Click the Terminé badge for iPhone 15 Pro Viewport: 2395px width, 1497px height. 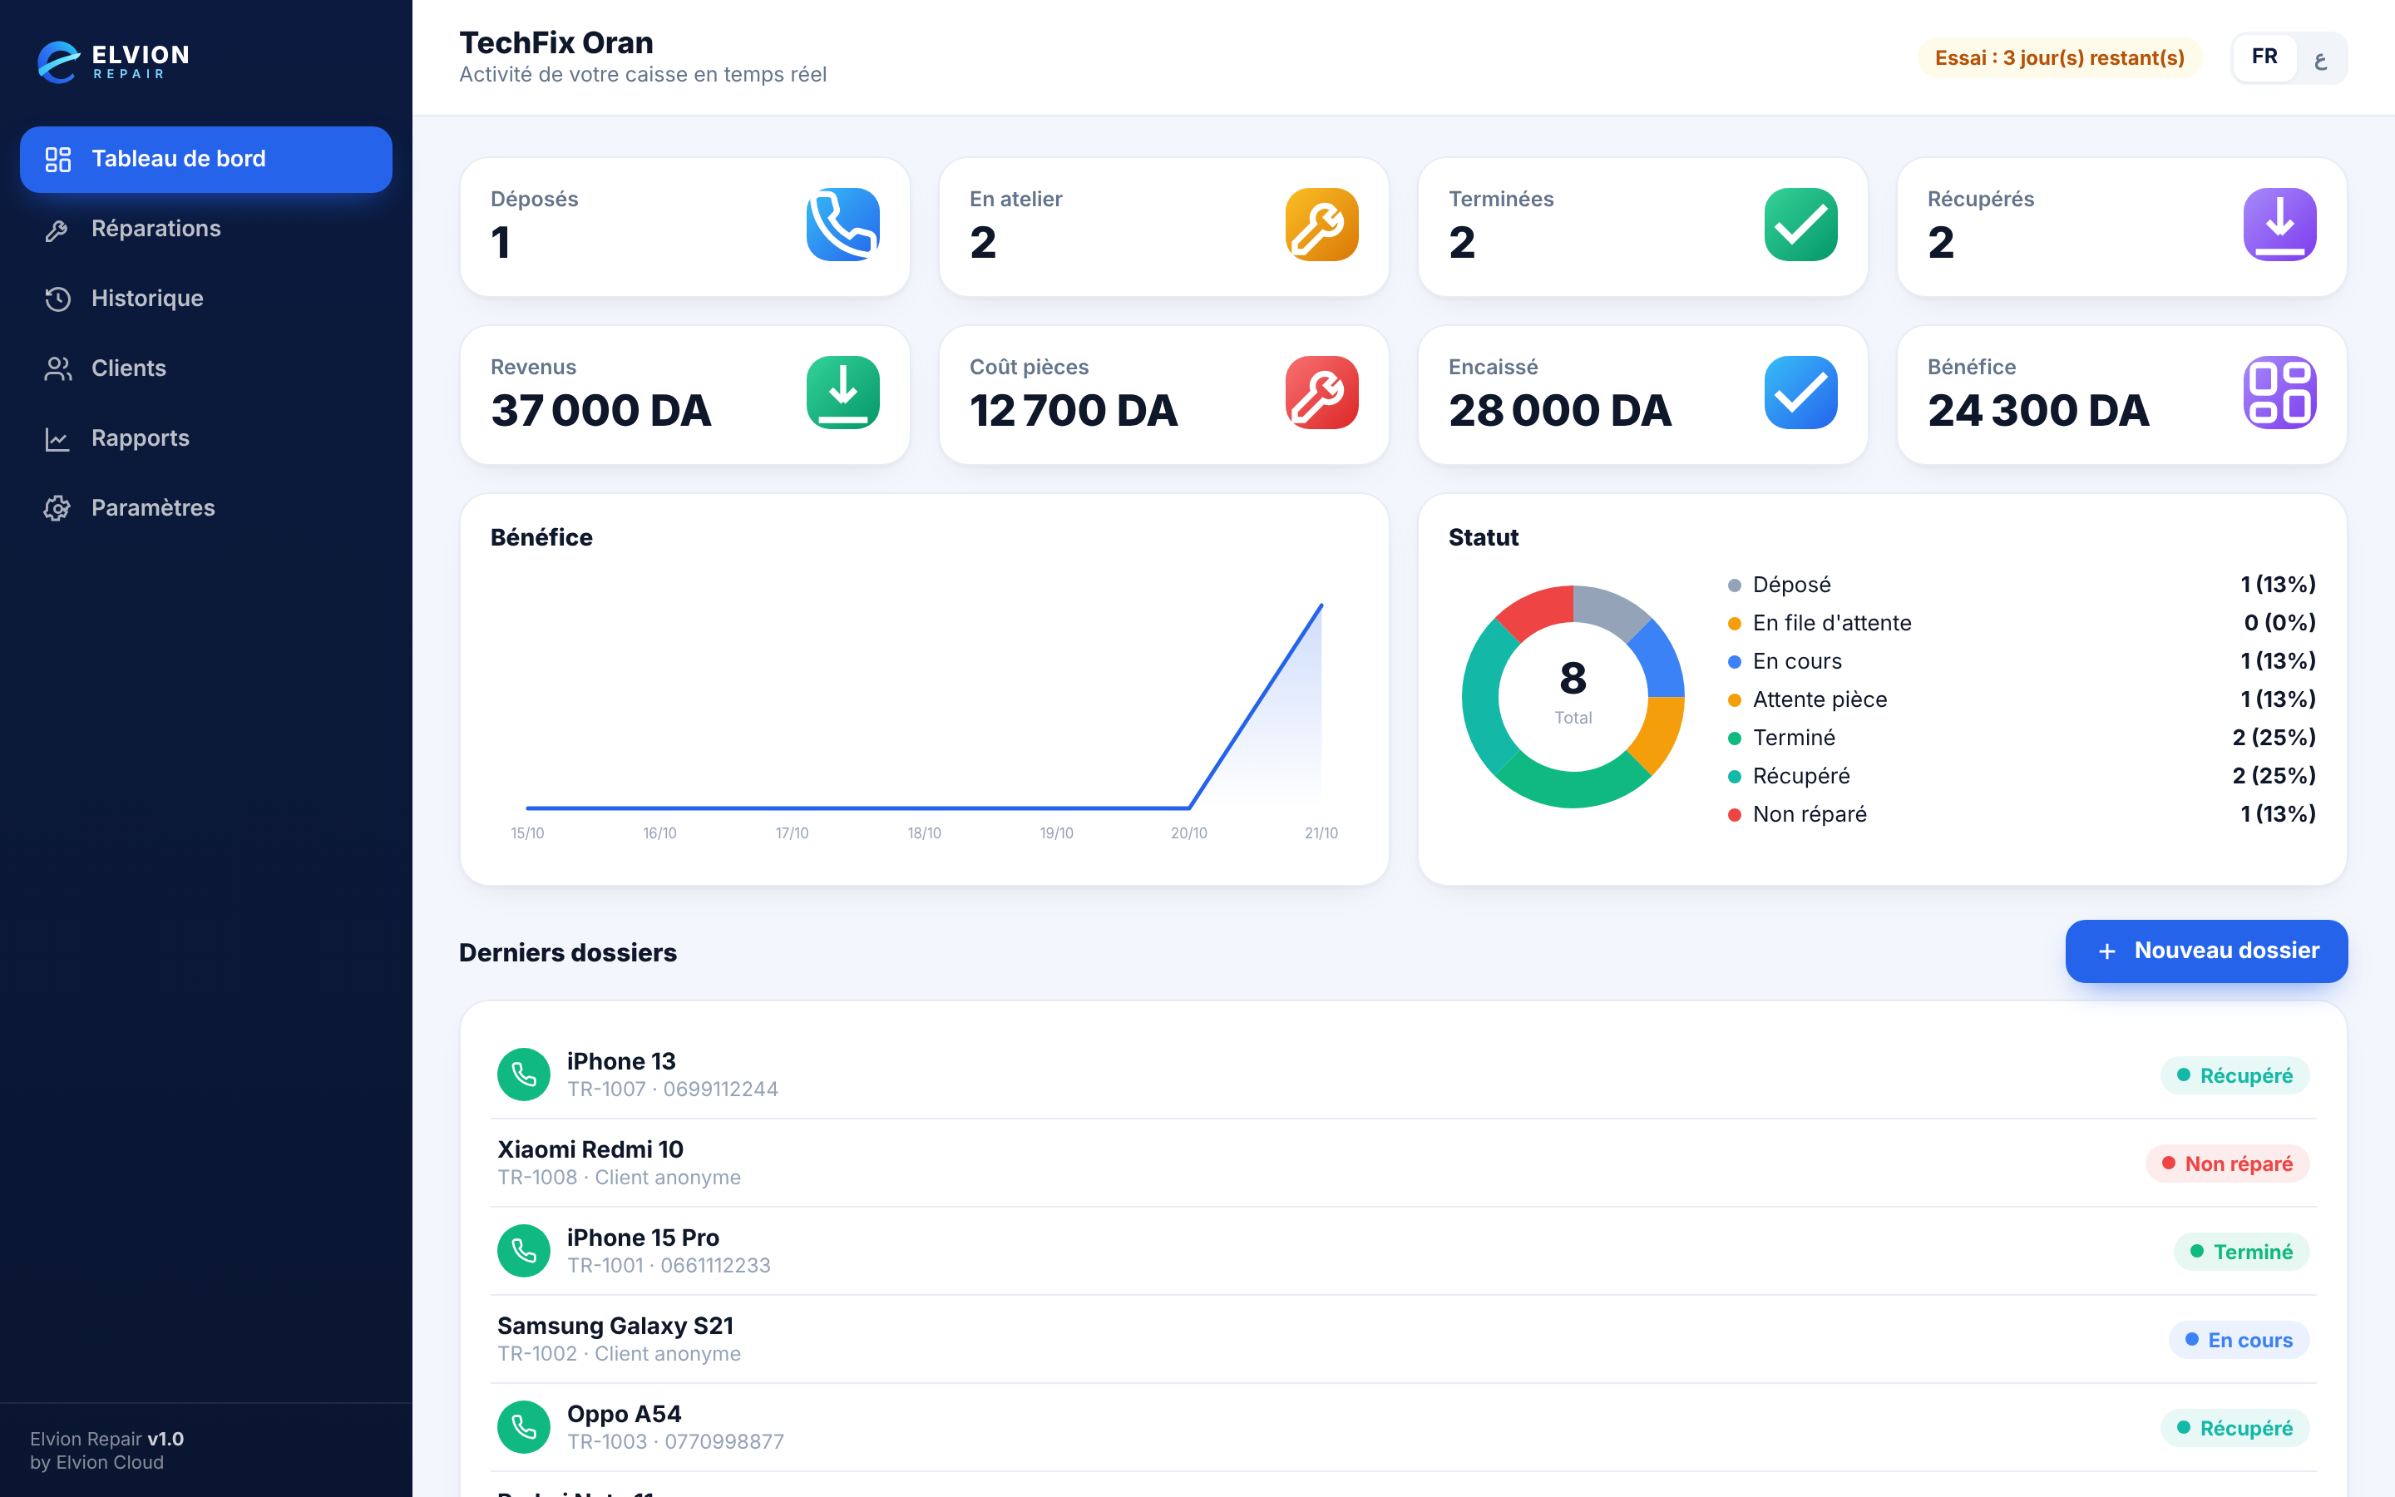[2242, 1252]
